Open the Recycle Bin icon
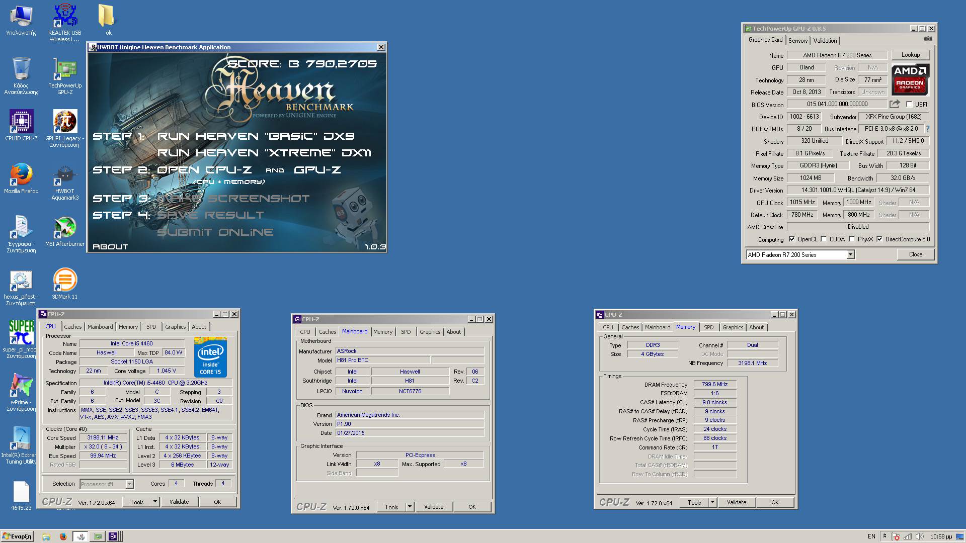 pos(21,75)
